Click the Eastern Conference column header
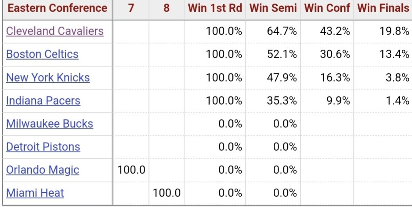 (x=57, y=8)
